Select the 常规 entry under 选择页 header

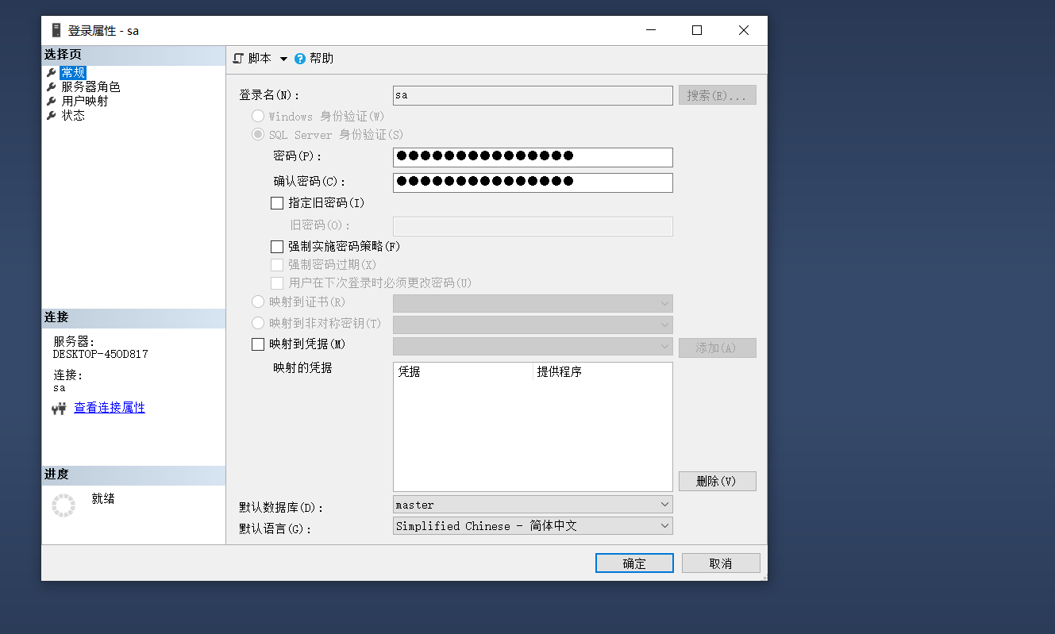72,72
